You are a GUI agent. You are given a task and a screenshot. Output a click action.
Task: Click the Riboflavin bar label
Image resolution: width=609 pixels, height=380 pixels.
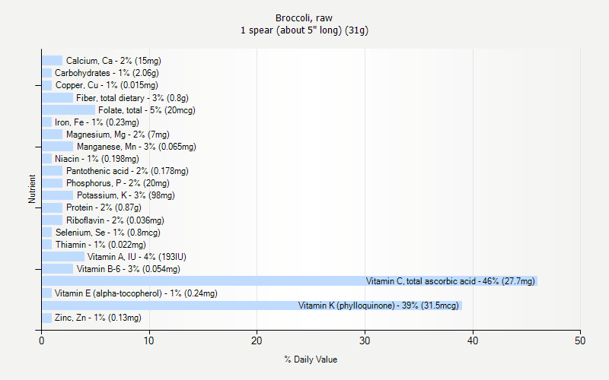pyautogui.click(x=115, y=220)
